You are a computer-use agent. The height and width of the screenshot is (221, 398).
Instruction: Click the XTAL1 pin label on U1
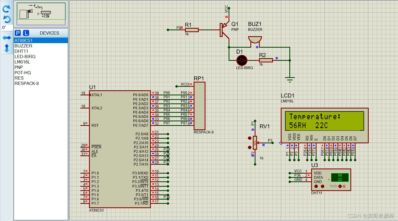97,95
